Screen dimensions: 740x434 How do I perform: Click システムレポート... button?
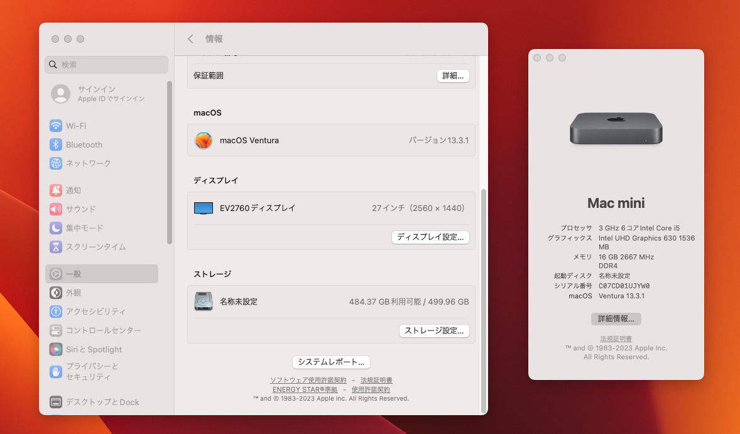coord(331,362)
